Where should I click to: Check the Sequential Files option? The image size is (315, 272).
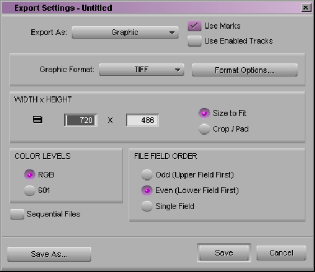(17, 214)
